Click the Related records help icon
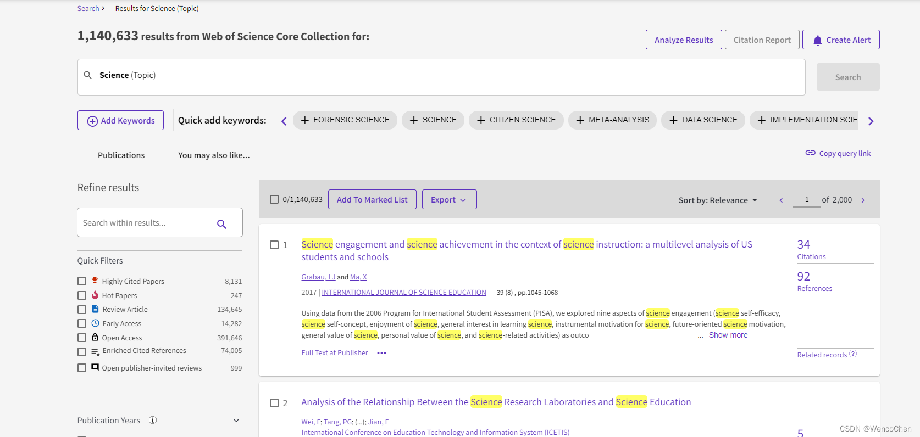 tap(853, 354)
